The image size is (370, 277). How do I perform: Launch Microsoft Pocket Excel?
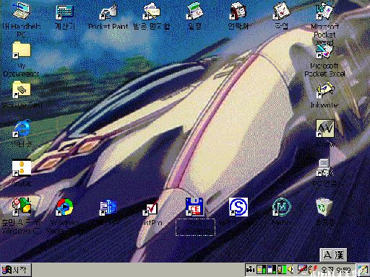pos(324,50)
